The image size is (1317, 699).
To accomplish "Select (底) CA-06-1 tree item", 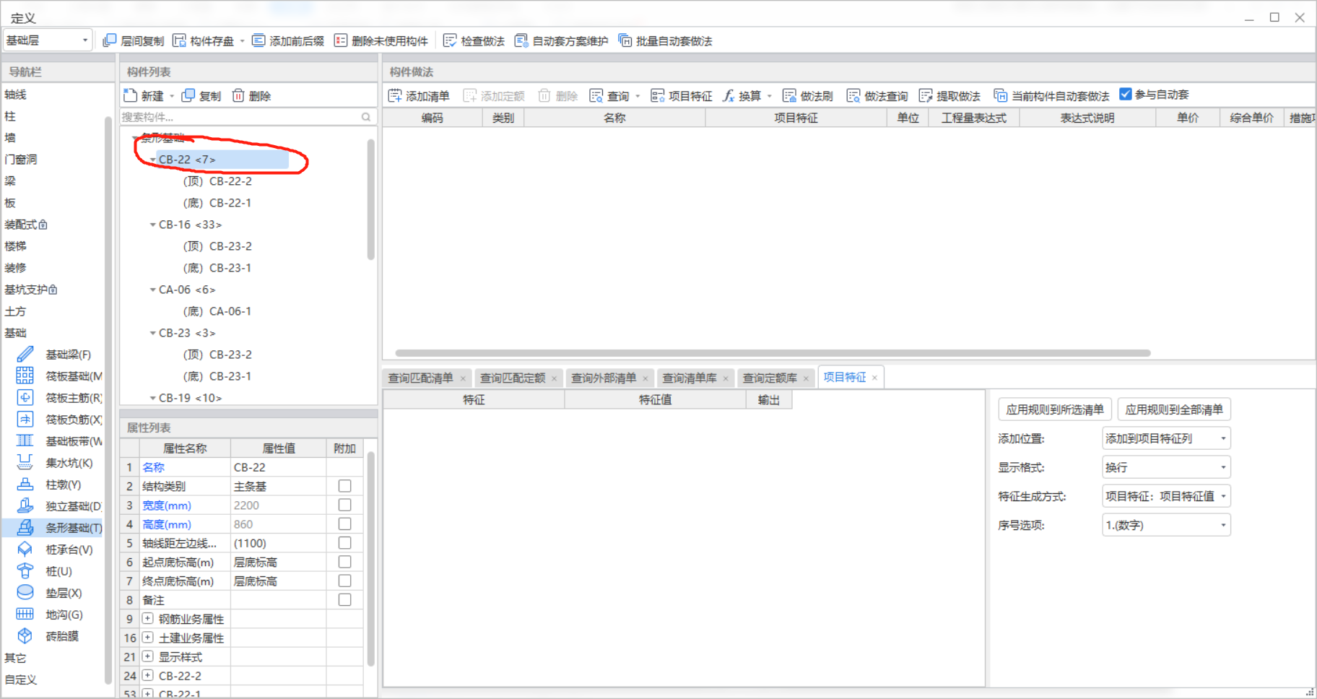I will click(217, 311).
